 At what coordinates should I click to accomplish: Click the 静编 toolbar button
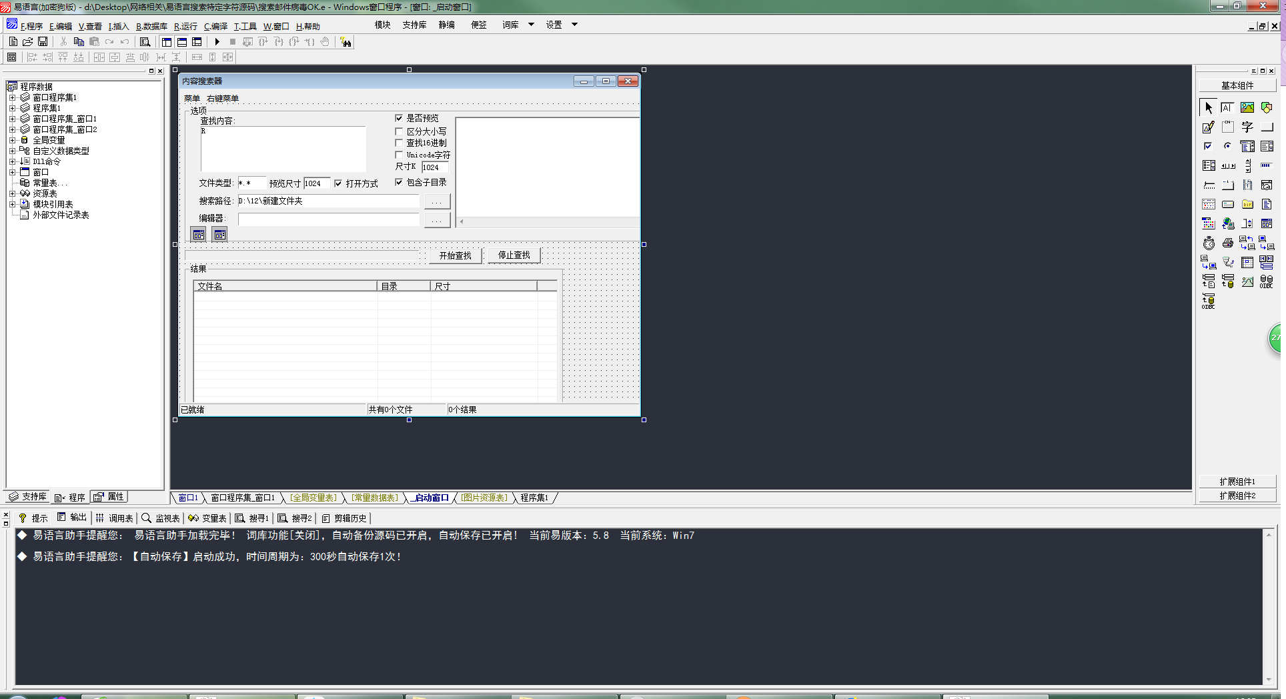tap(446, 25)
